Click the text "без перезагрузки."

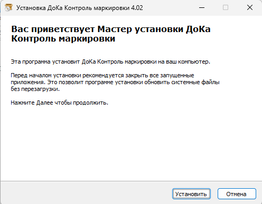click(35, 89)
